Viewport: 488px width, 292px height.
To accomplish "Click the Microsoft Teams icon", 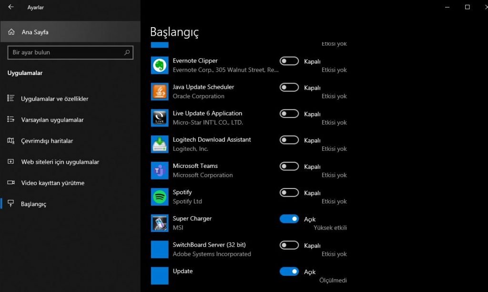I will point(160,170).
